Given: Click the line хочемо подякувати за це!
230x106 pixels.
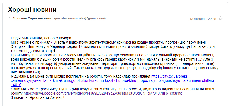Looking at the screenshot, I should 33,51.
